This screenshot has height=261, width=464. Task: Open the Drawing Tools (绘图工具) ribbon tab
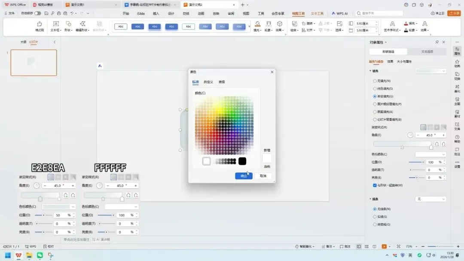[298, 13]
